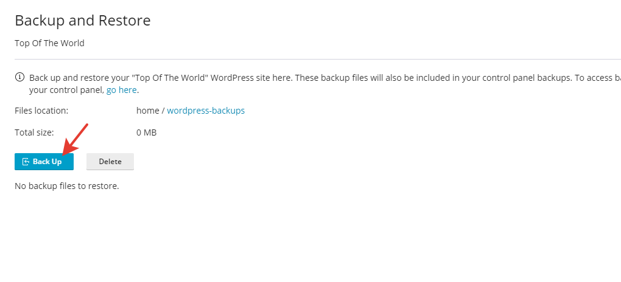Viewport: 621px width, 282px height.
Task: Click "your control panel," text before the link
Action: (x=66, y=90)
